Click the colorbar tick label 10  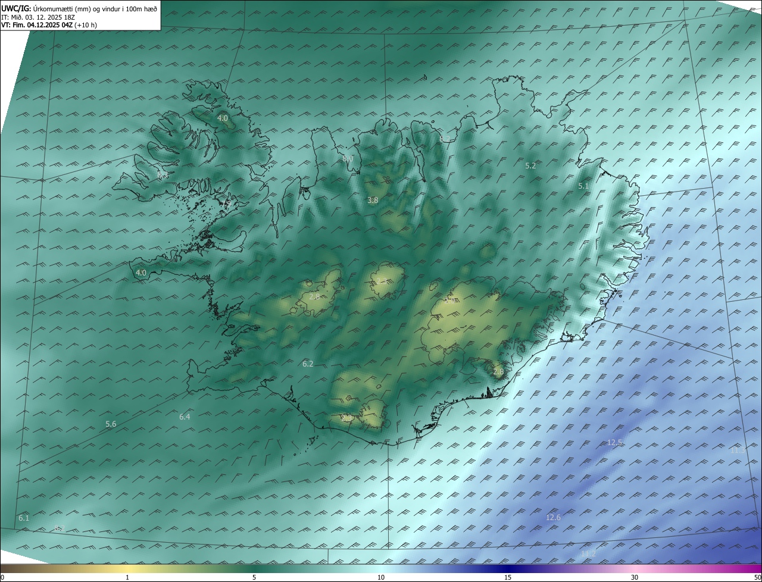point(381,577)
